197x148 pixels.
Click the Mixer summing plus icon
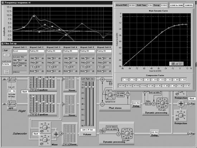56,134
